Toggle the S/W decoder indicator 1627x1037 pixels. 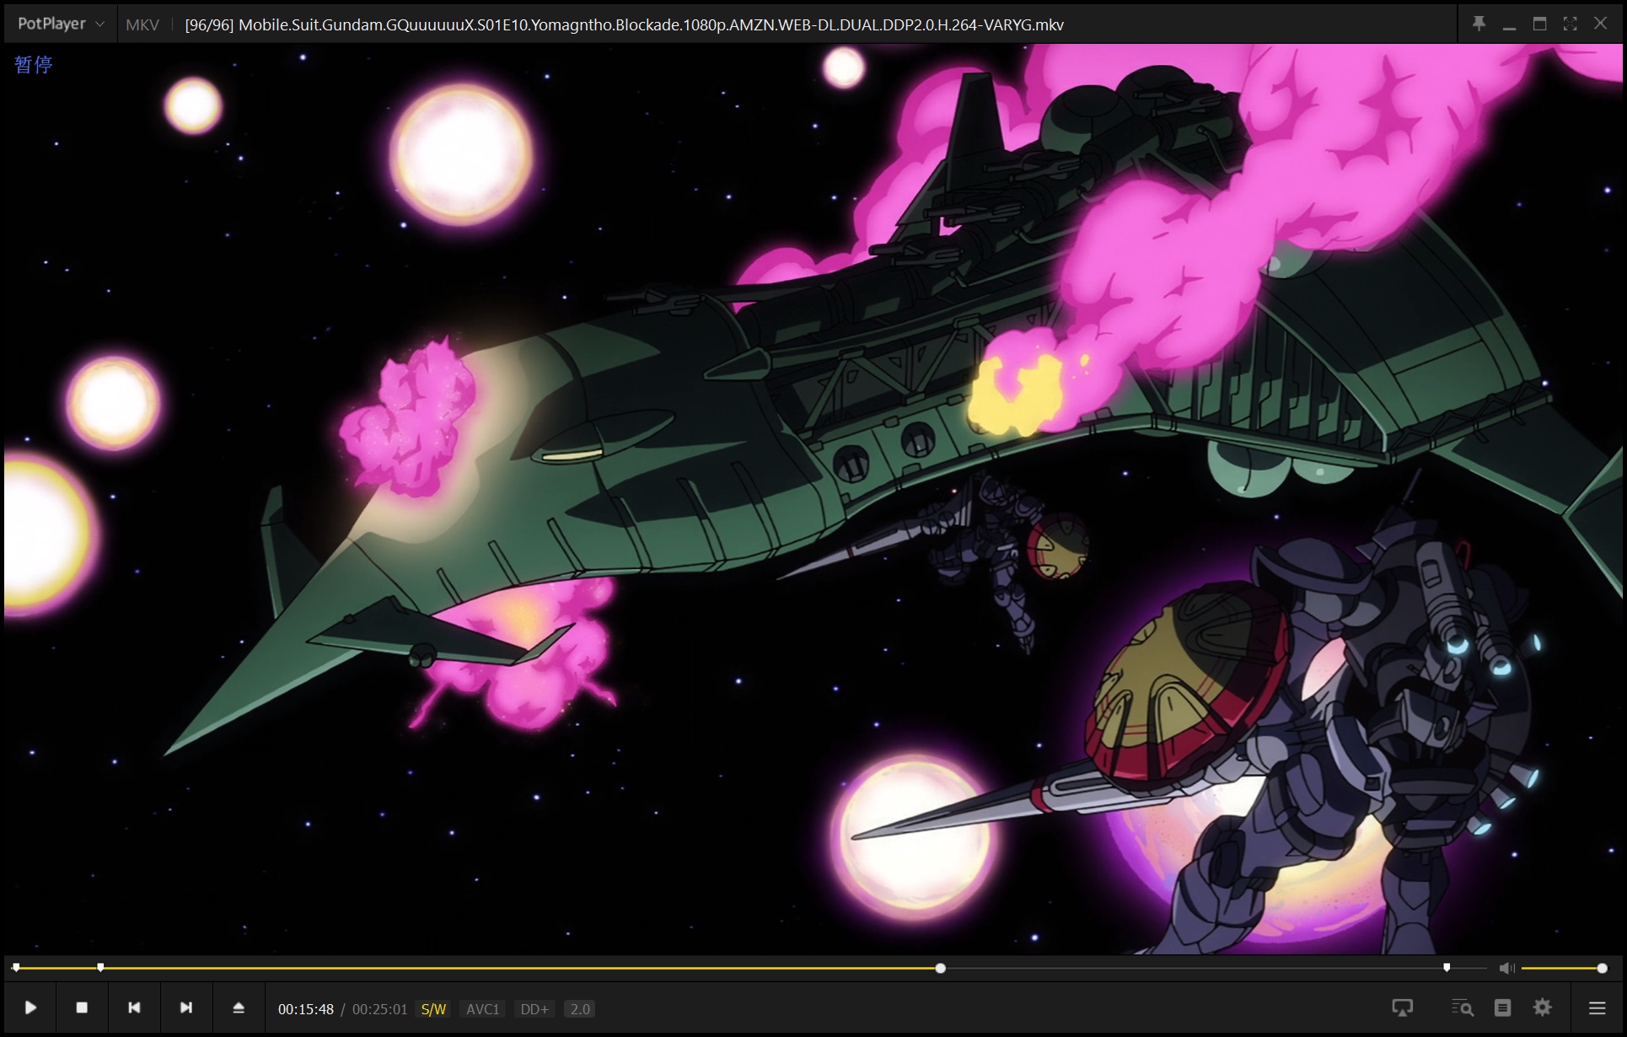pos(433,1009)
